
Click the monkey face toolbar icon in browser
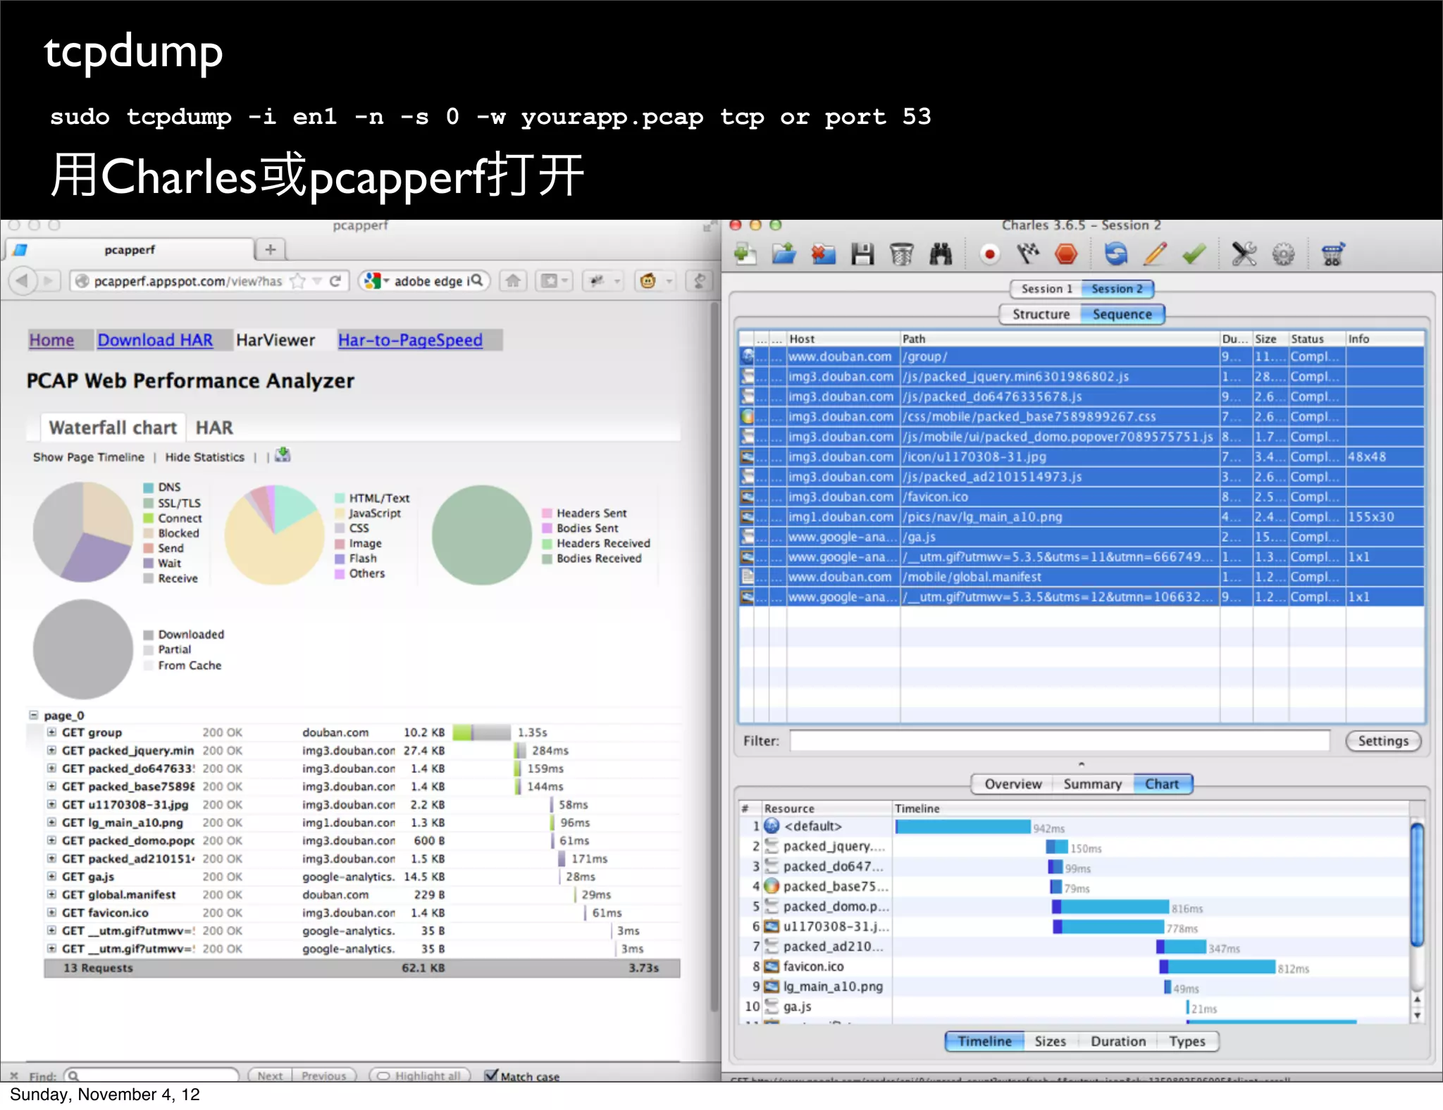pyautogui.click(x=648, y=281)
